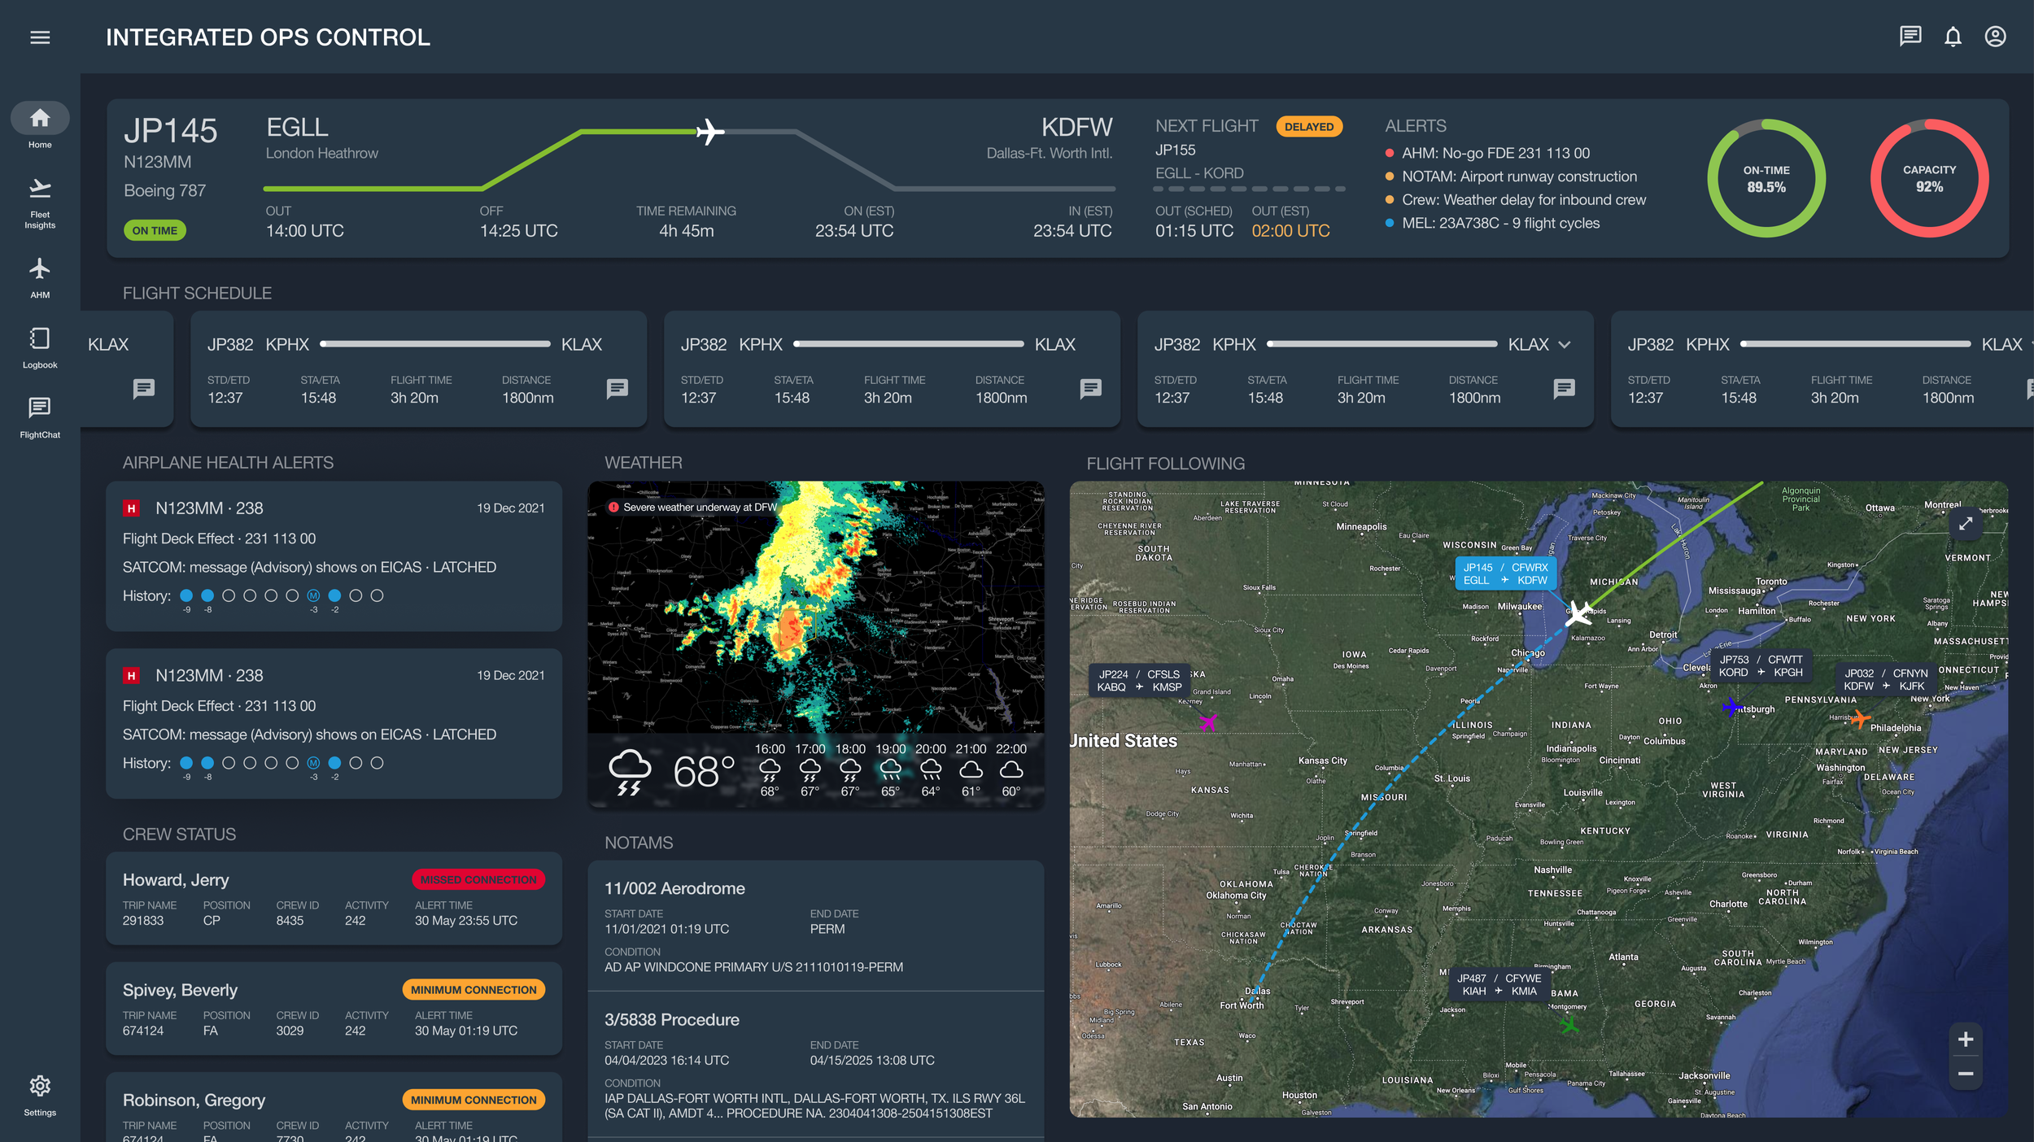Click the notifications bell icon
This screenshot has height=1142, width=2034.
1953,37
